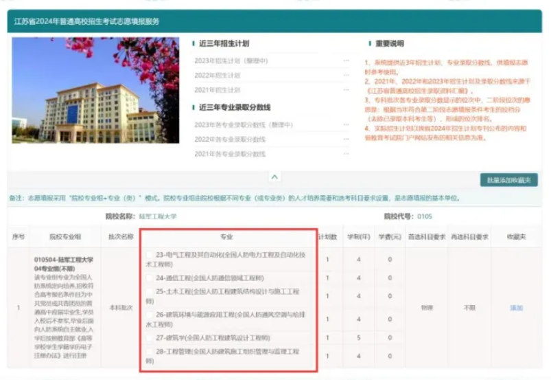Click the 物理 first-subject requirement cell
Image resolution: width=551 pixels, height=380 pixels.
[x=427, y=308]
